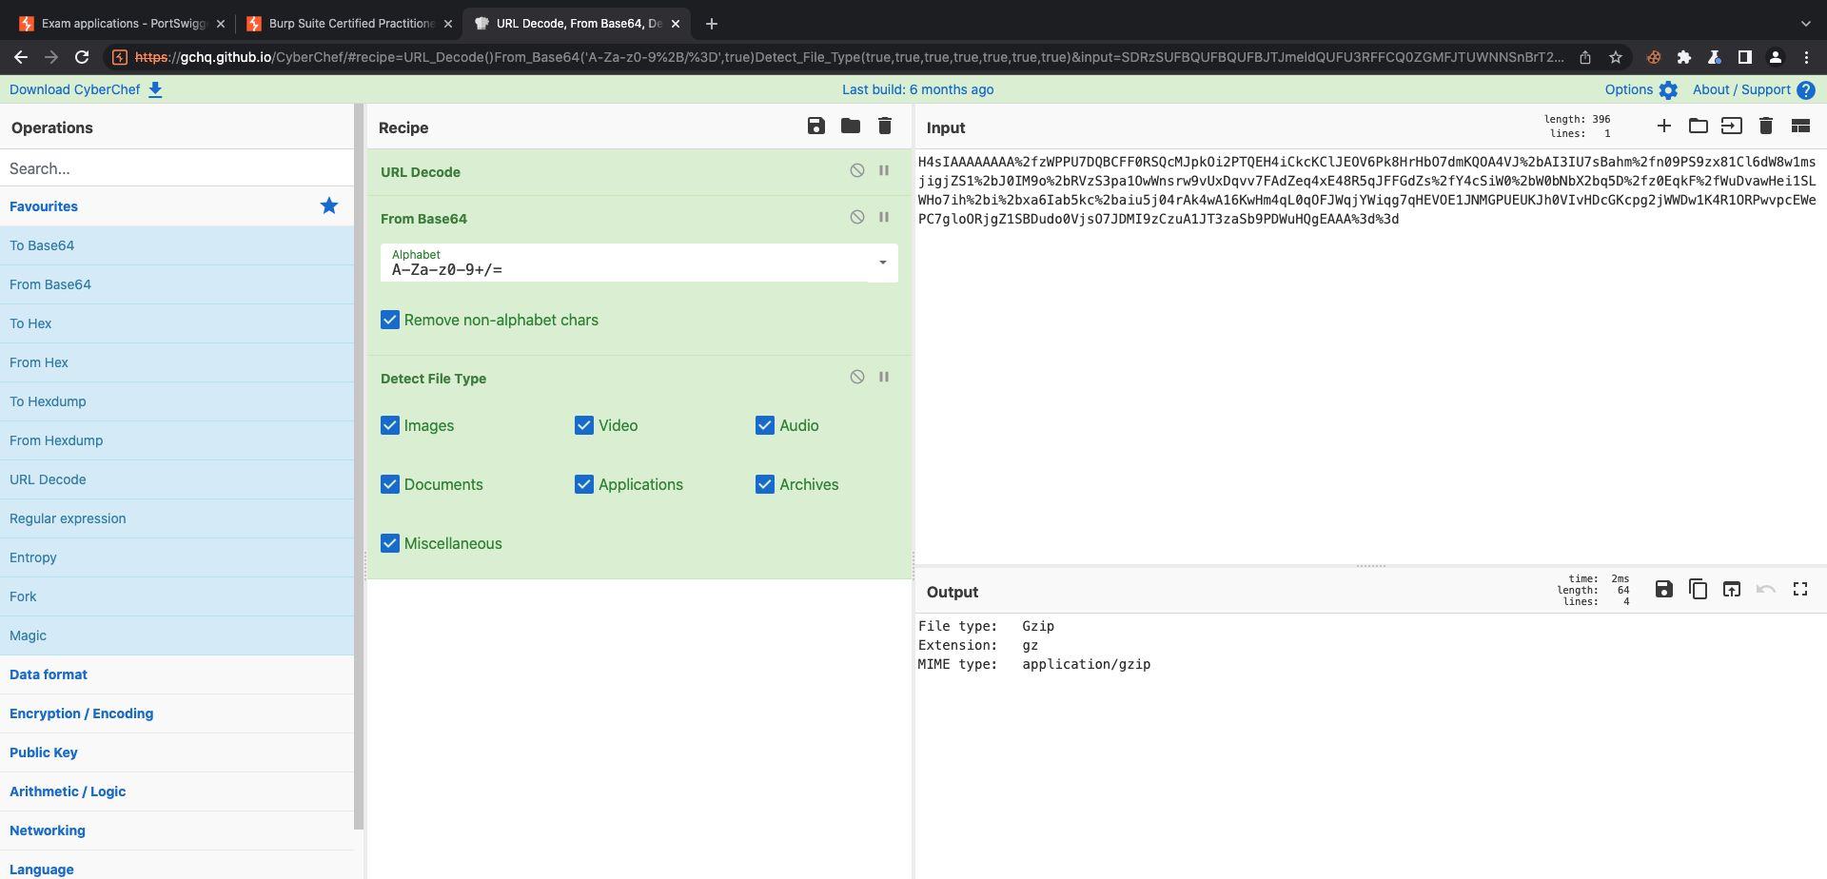Select the To Base64 operation
The height and width of the screenshot is (879, 1827).
click(x=177, y=245)
